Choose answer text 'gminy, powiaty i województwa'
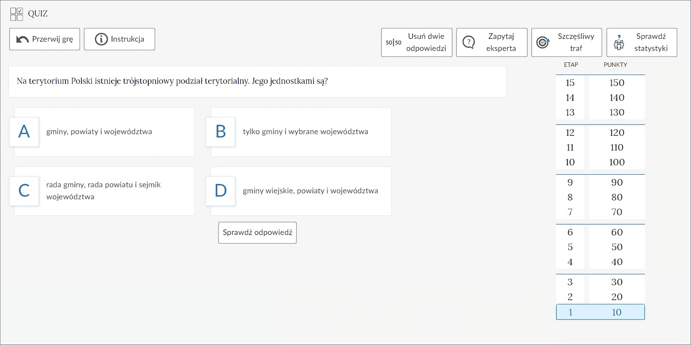This screenshot has width=691, height=345. pyautogui.click(x=99, y=132)
